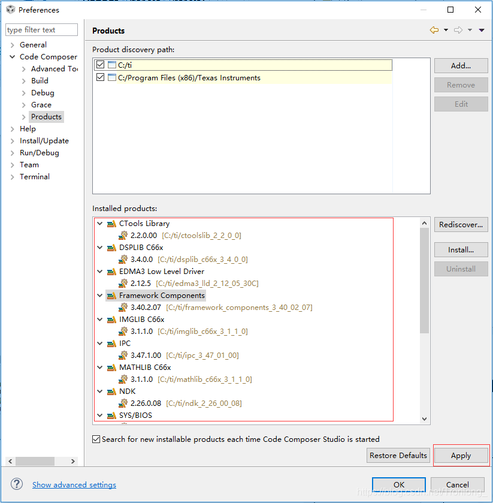Click the MATHLIB C66x product icon
493x503 pixels.
pos(111,368)
